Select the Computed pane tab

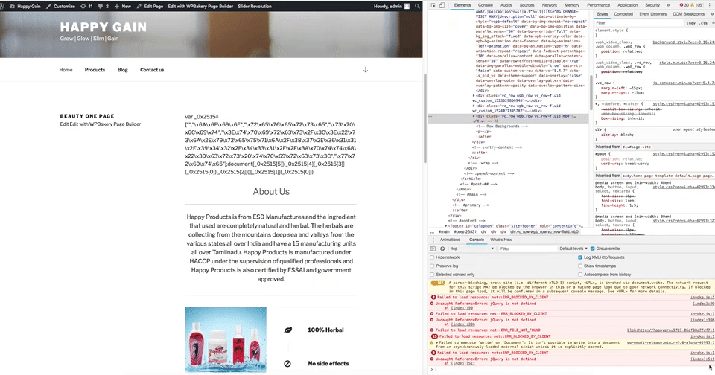point(623,14)
